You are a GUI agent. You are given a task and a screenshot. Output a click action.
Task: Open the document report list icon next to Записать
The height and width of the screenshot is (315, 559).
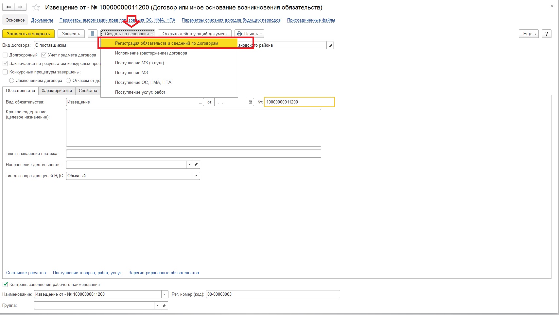(x=93, y=34)
